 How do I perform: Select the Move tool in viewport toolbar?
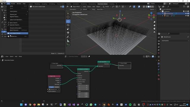(68, 21)
